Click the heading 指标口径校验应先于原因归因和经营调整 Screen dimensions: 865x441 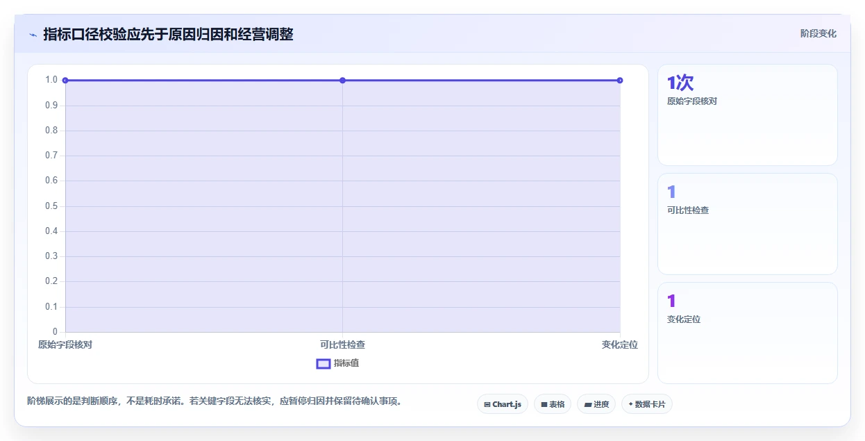click(168, 34)
